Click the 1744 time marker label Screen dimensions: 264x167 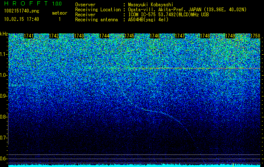tap(105, 36)
